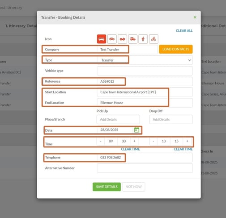
Task: Select the pickup truck vehicle icon
Action: coord(132,39)
